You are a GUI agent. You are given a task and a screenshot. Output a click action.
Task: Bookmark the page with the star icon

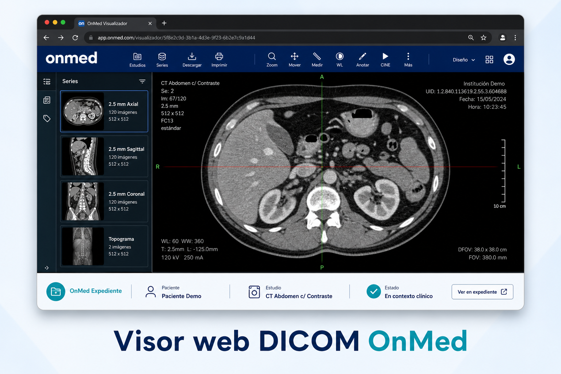(484, 38)
